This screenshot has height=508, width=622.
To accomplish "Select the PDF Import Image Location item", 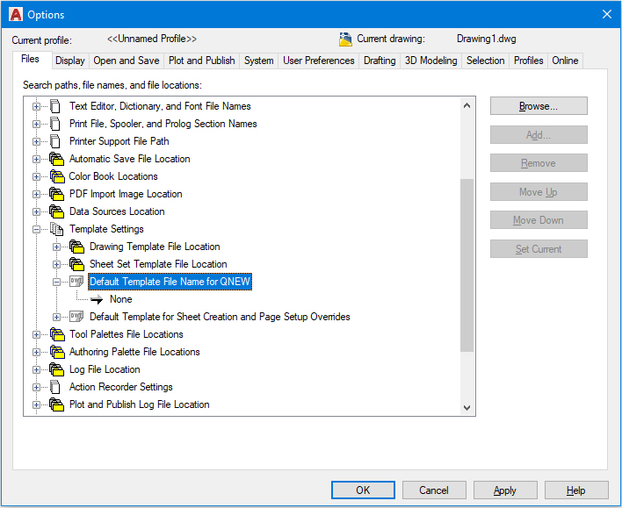I will click(126, 194).
